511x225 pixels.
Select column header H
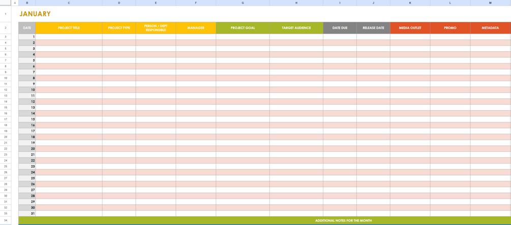pos(296,3)
